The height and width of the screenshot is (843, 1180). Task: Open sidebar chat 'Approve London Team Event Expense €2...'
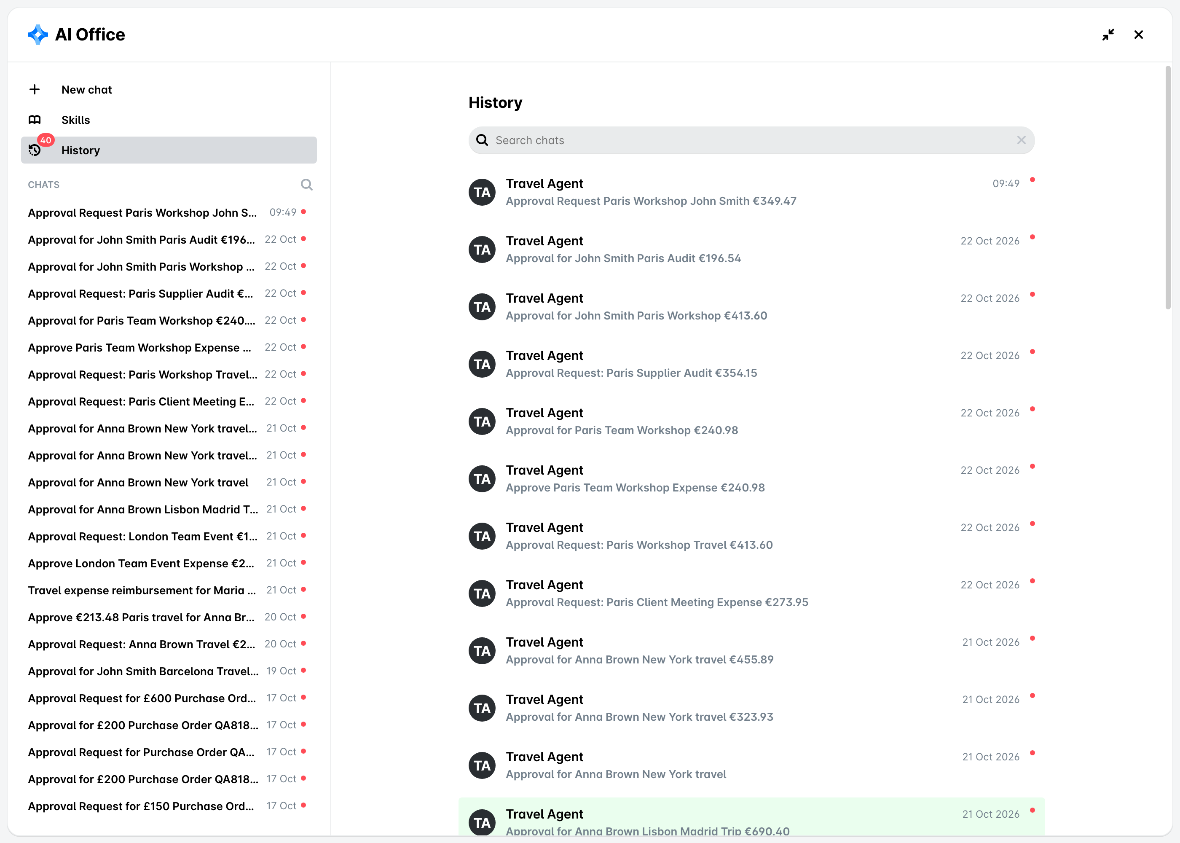coord(168,563)
